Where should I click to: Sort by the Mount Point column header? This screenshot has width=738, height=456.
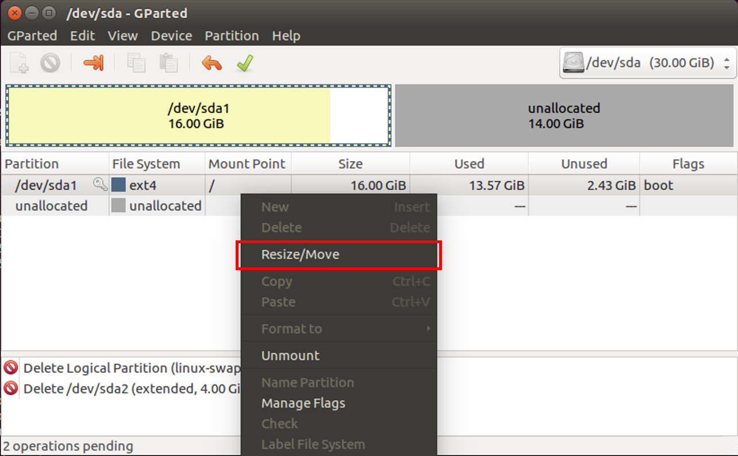click(x=248, y=164)
